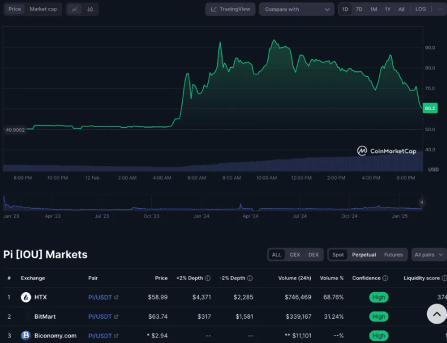This screenshot has width=447, height=343.
Task: Select the Price chart toggle
Action: point(15,9)
